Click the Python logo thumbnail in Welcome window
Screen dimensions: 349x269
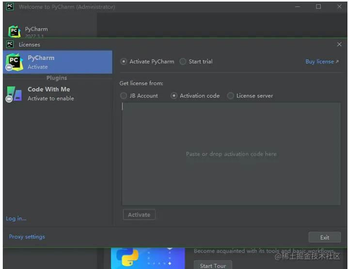(148, 258)
